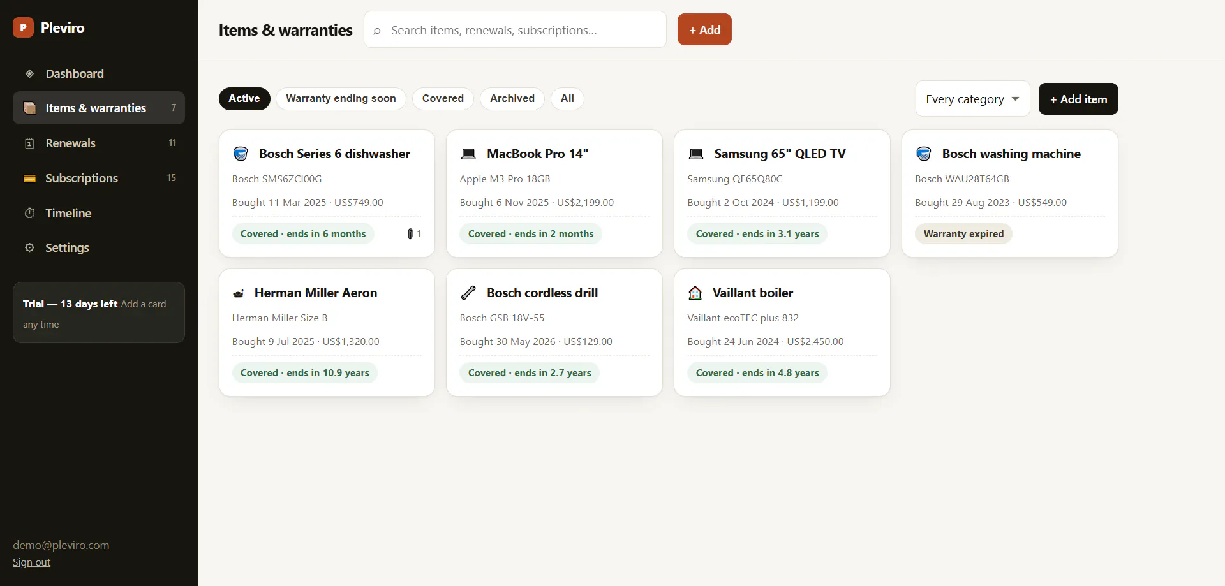Screen dimensions: 1225x586
Task: Click the demo@pleviro.com account email
Action: pos(61,545)
